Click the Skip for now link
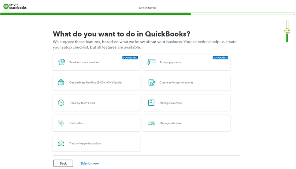The height and width of the screenshot is (169, 296). pyautogui.click(x=90, y=163)
